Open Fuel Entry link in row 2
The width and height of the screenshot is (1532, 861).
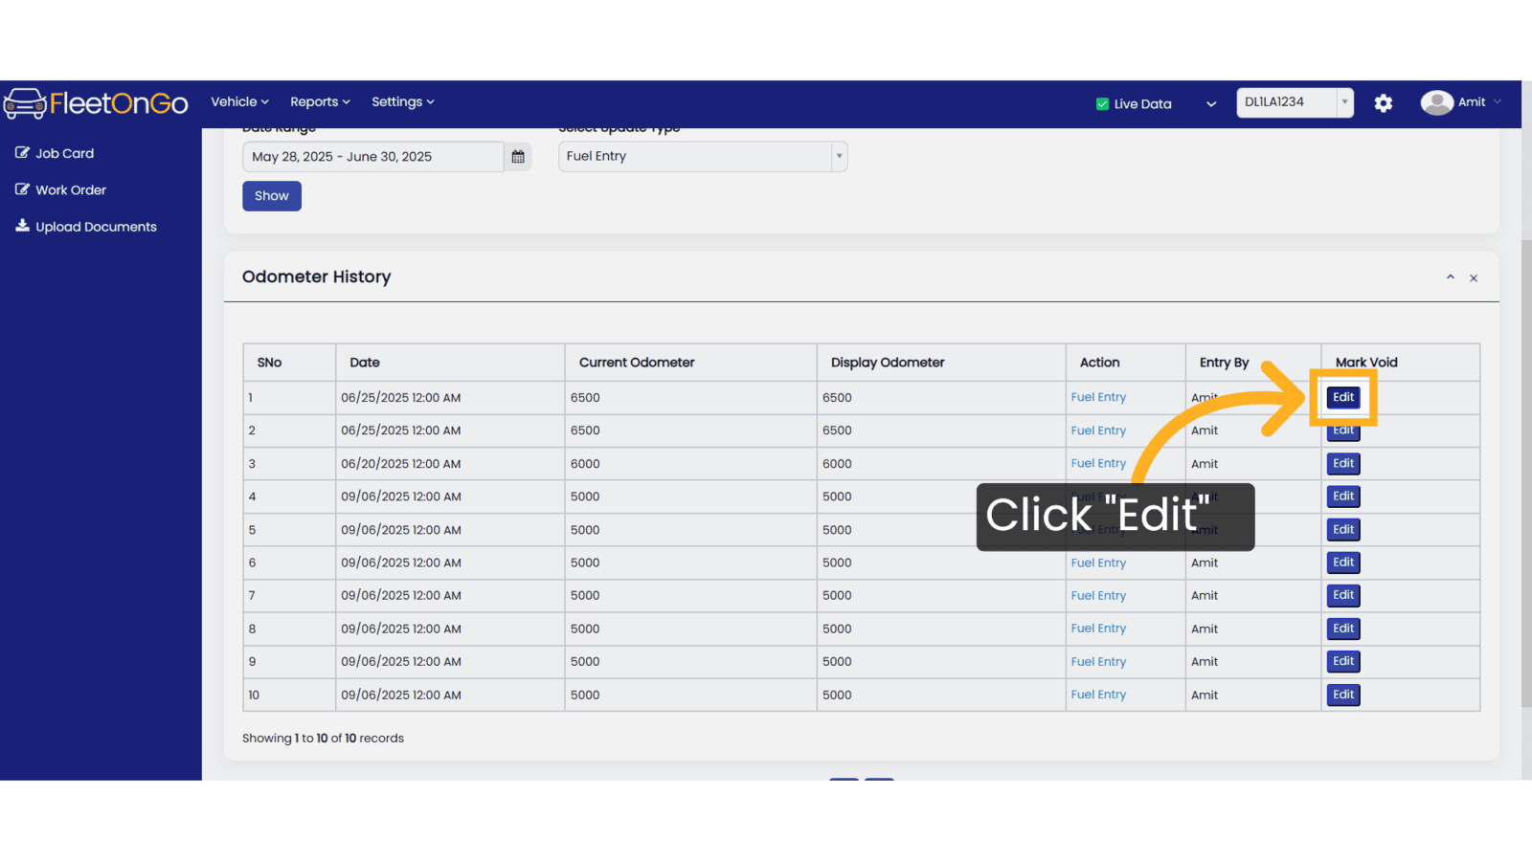point(1098,430)
